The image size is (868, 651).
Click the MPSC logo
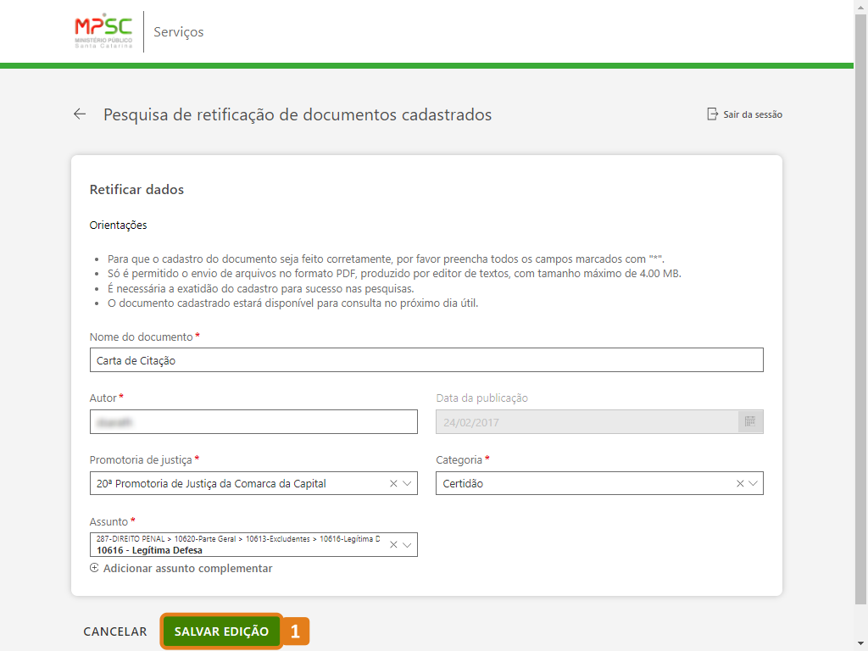[x=103, y=32]
